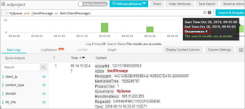Click the download logs icon
This screenshot has width=245, height=109.
point(241,50)
